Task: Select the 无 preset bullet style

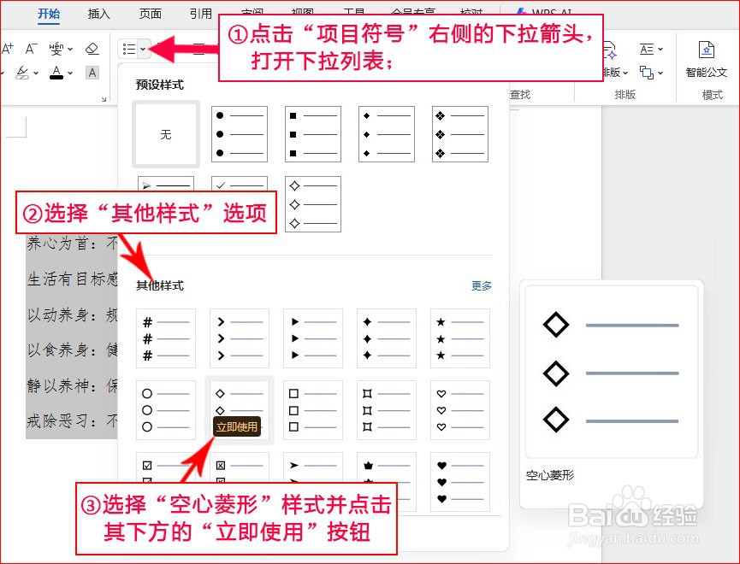Action: pyautogui.click(x=165, y=133)
